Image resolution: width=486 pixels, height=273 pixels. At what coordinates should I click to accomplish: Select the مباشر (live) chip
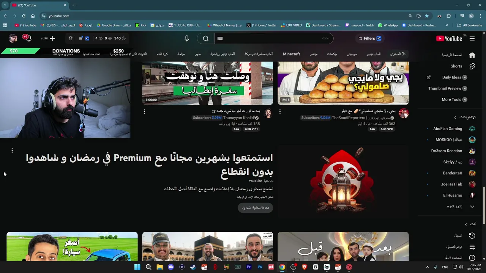[x=314, y=54]
